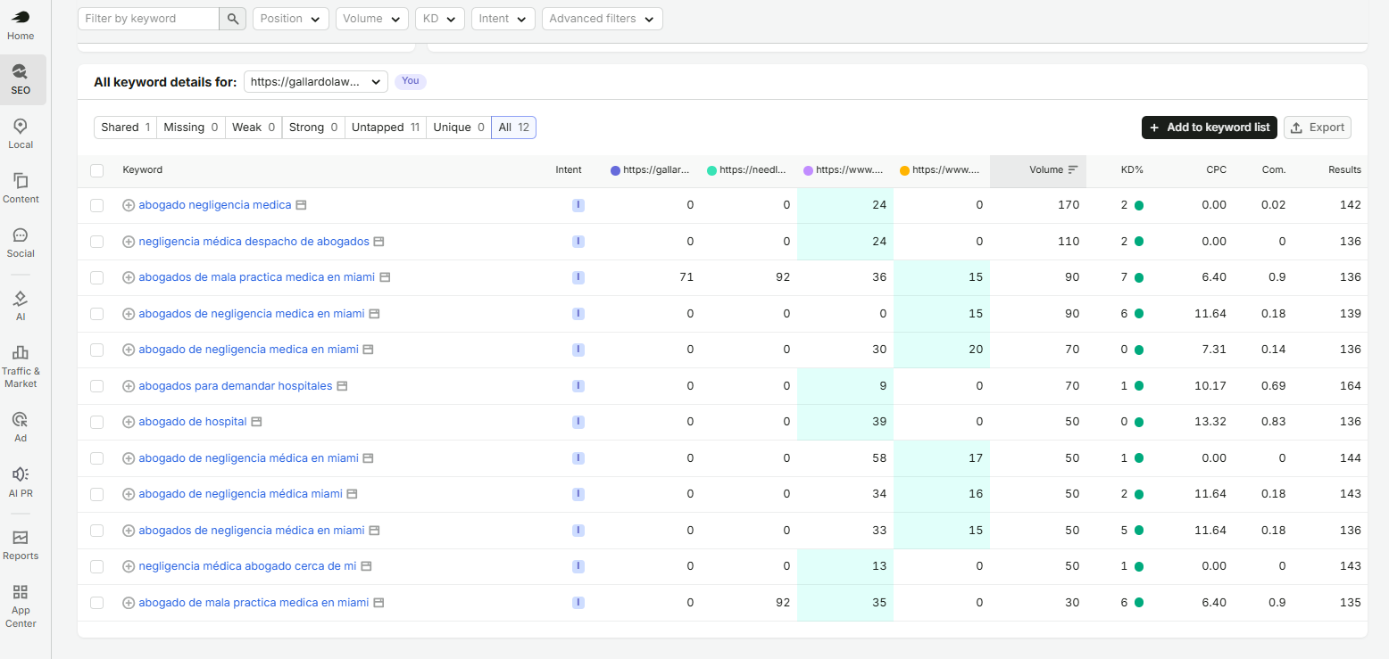Image resolution: width=1389 pixels, height=659 pixels.
Task: Click the Volume column sort icon
Action: point(1073,169)
